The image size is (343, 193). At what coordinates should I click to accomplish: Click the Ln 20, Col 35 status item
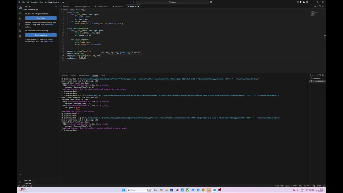[279, 186]
